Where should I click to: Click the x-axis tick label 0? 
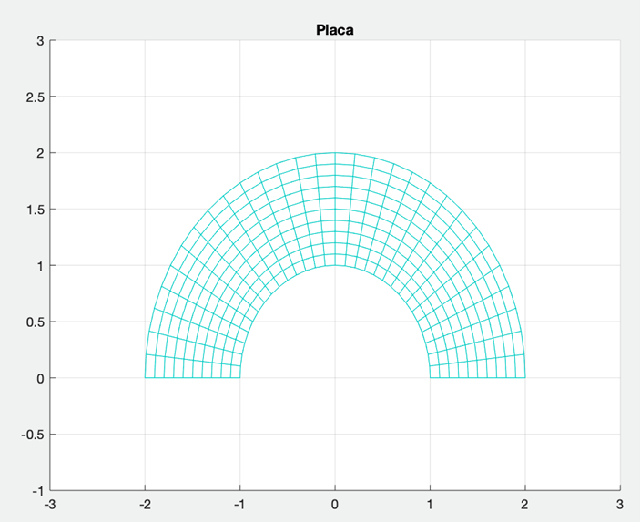pos(335,504)
